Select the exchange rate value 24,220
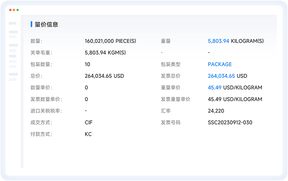The height and width of the screenshot is (181, 288). click(216, 111)
